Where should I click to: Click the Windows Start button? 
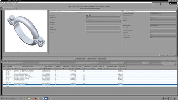tap(2, 99)
